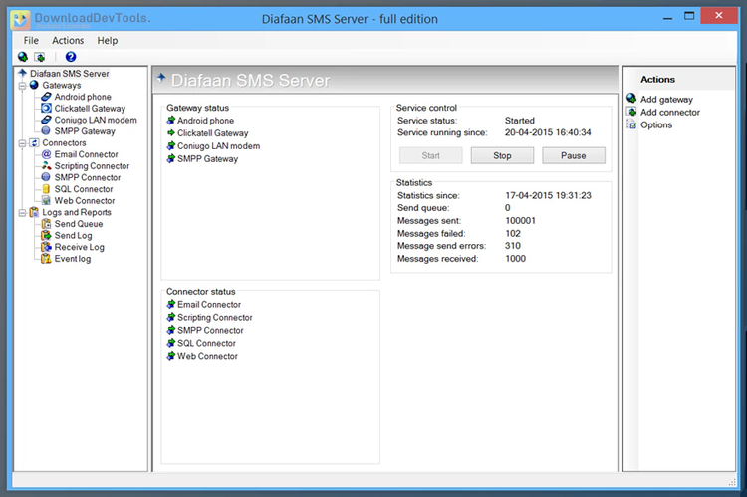747x497 pixels.
Task: Click Email Connector in Connector status list
Action: pos(209,304)
